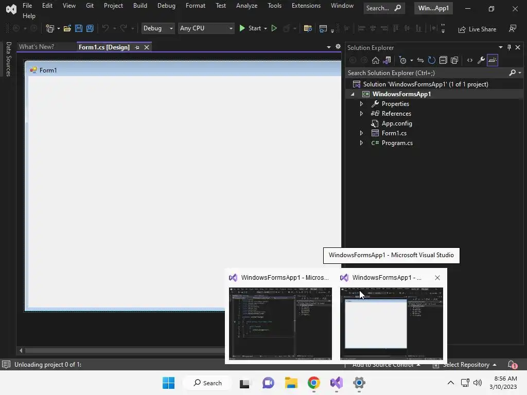Click the View Code icon
Screen dimensions: 527x395
pos(470,60)
